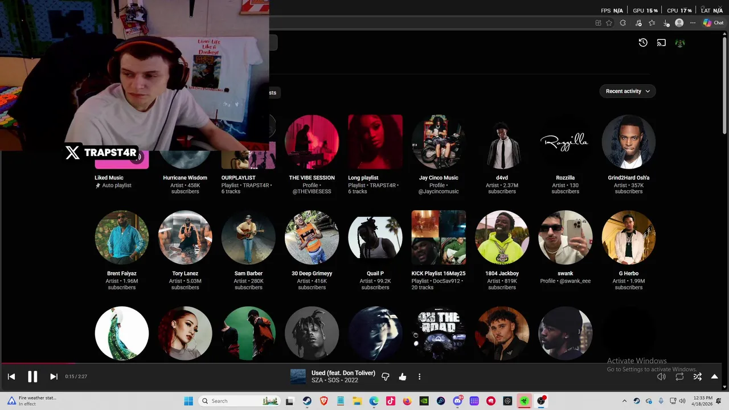Open Steam from the taskbar
The image size is (729, 410).
point(307,401)
